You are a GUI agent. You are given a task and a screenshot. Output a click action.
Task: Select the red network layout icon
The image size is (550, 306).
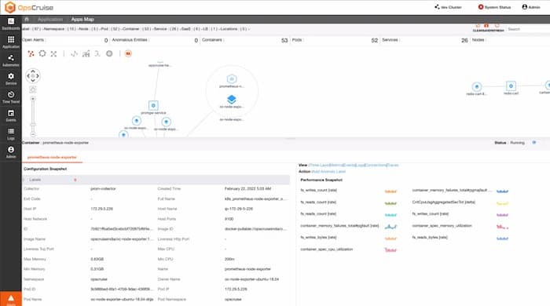pyautogui.click(x=31, y=53)
